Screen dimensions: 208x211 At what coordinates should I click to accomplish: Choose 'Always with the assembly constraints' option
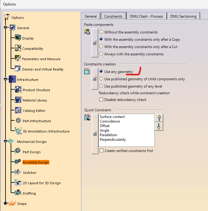(101, 54)
